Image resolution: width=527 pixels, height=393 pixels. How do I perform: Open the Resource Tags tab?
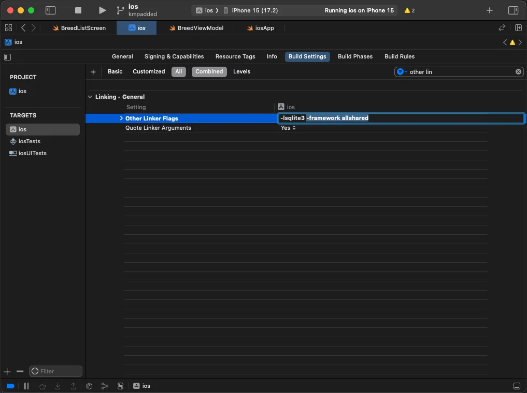(x=235, y=56)
